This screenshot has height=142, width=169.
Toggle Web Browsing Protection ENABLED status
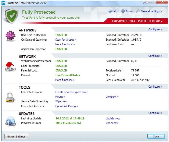coord(61,61)
